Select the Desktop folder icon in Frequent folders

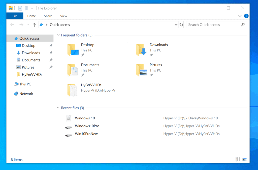coord(73,50)
